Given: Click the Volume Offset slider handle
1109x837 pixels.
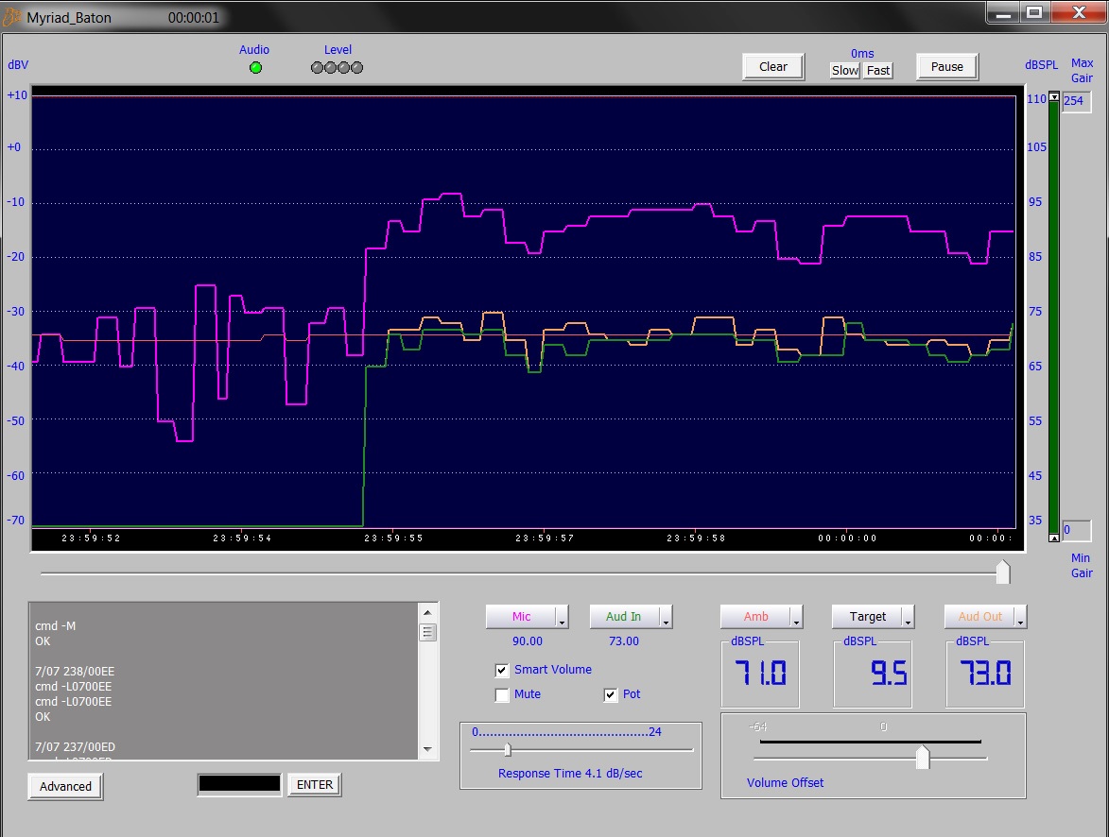Looking at the screenshot, I should (x=923, y=757).
